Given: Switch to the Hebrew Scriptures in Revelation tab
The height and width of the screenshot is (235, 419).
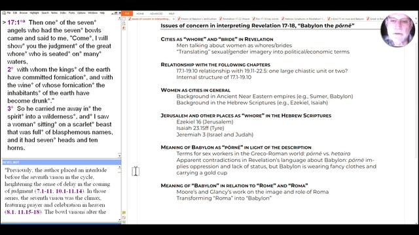Looking at the screenshot, I should pos(304,19).
